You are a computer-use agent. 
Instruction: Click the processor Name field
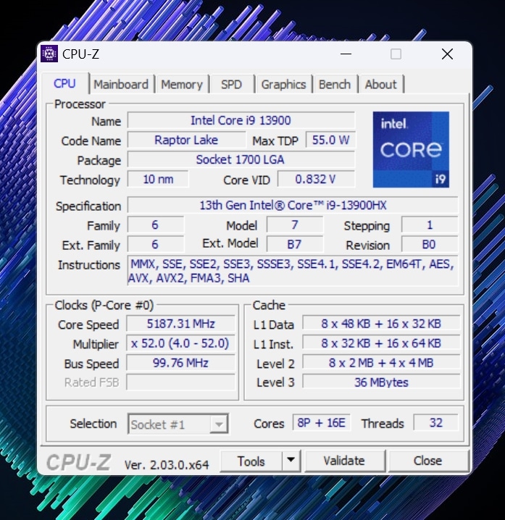coord(241,120)
